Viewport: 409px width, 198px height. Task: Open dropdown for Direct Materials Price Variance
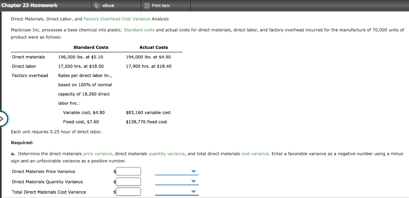pos(177,171)
